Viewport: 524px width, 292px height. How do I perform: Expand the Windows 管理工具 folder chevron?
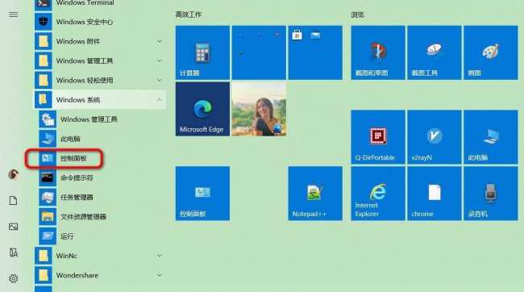click(x=160, y=60)
